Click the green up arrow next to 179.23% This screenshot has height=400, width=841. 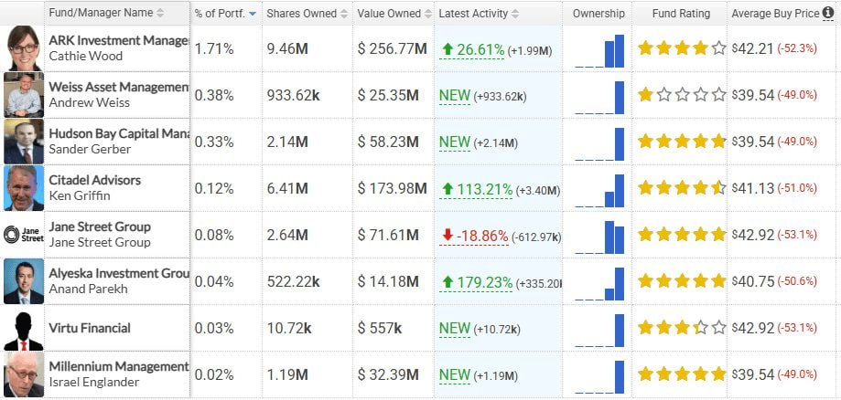click(x=447, y=282)
